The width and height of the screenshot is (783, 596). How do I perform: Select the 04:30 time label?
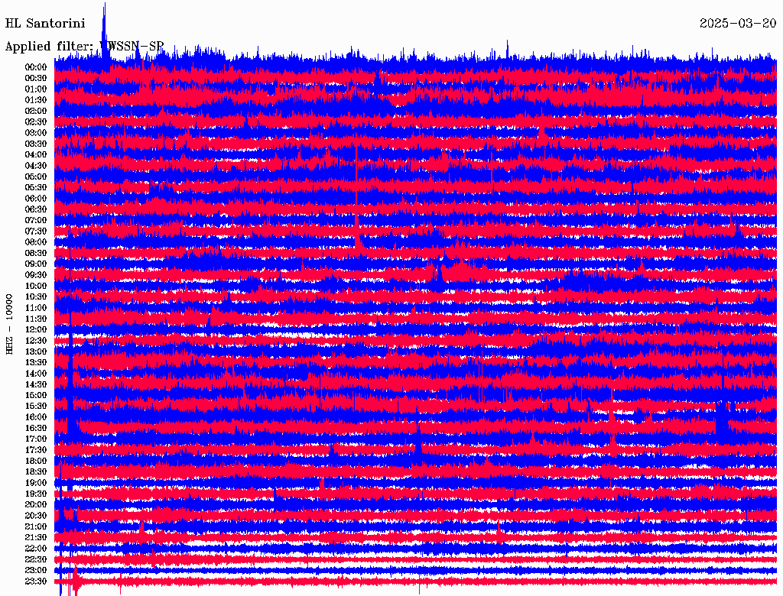tap(36, 166)
